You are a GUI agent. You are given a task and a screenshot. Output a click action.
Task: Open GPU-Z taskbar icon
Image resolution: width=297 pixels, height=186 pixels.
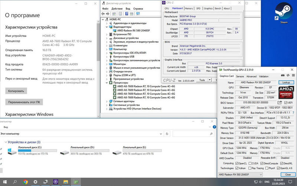point(76,182)
